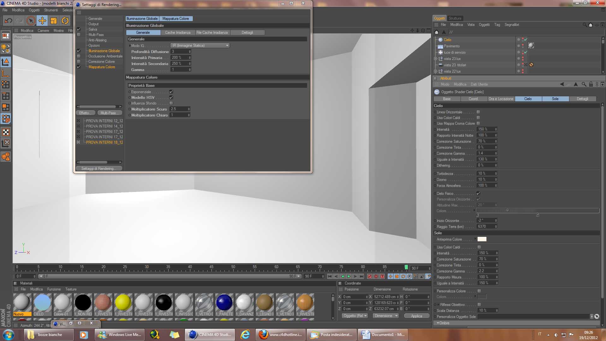
Task: Click the Anteprima Colore sun swatch
Action: (x=482, y=239)
